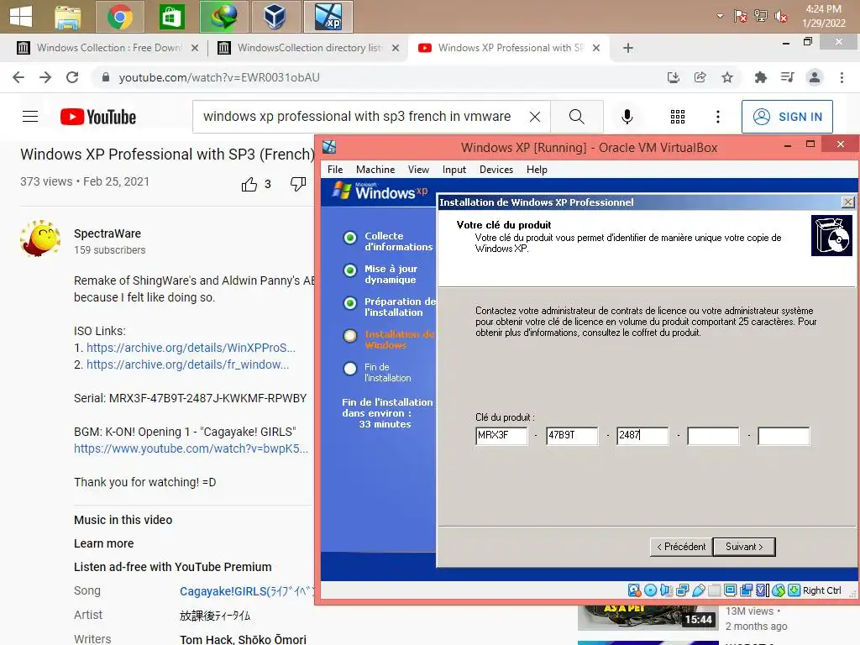Clear the YouTube search query with the X
The height and width of the screenshot is (645, 860).
535,116
